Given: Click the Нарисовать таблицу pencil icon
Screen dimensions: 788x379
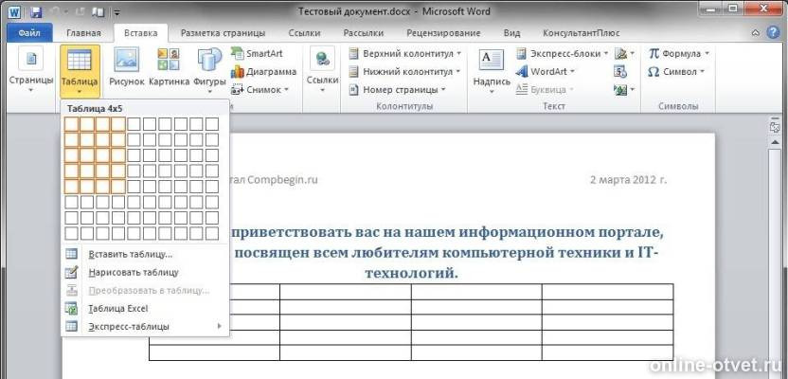Looking at the screenshot, I should (x=72, y=273).
